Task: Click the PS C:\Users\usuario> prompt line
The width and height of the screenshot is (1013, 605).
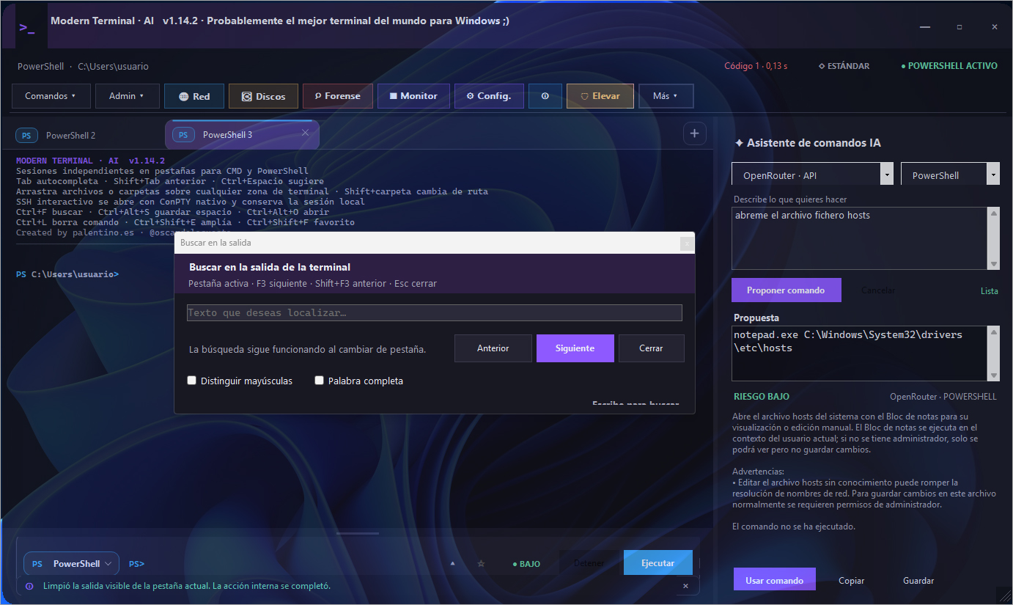Action: (67, 274)
